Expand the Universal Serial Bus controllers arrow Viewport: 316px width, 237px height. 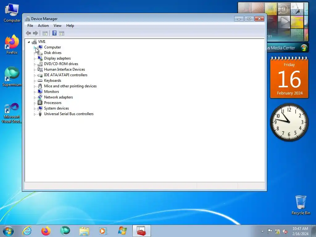click(35, 114)
